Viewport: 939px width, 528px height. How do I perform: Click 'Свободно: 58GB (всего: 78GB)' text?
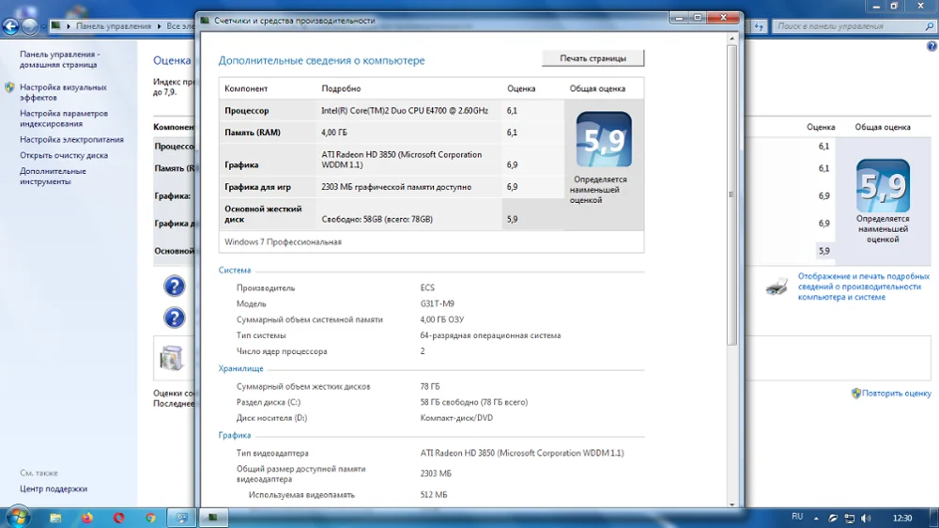[x=377, y=219]
